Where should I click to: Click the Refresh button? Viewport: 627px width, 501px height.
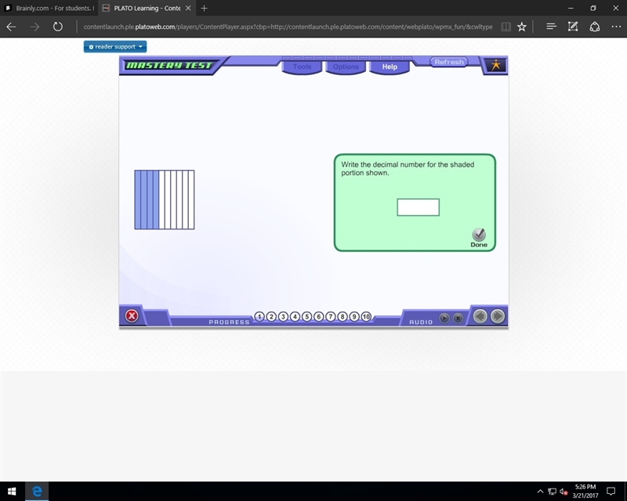pos(449,62)
